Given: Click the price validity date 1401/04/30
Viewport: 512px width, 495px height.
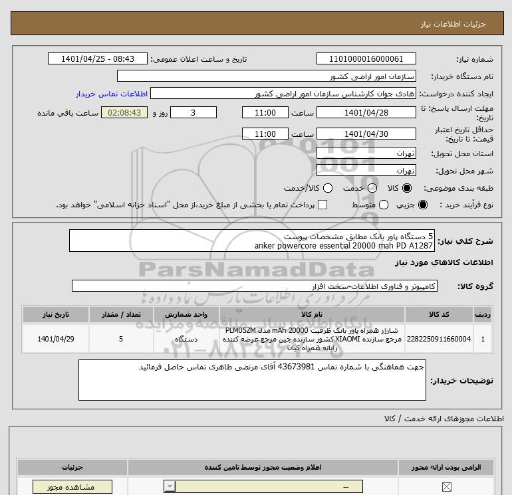Looking at the screenshot, I should click(x=366, y=134).
